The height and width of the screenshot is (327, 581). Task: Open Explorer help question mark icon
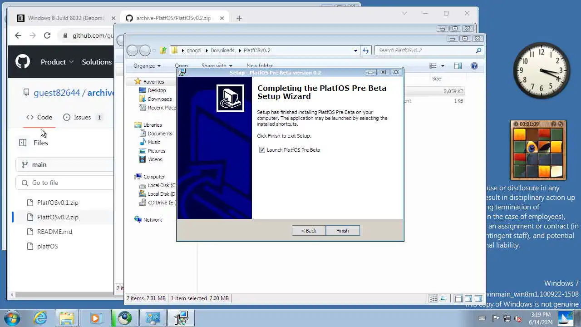(474, 66)
